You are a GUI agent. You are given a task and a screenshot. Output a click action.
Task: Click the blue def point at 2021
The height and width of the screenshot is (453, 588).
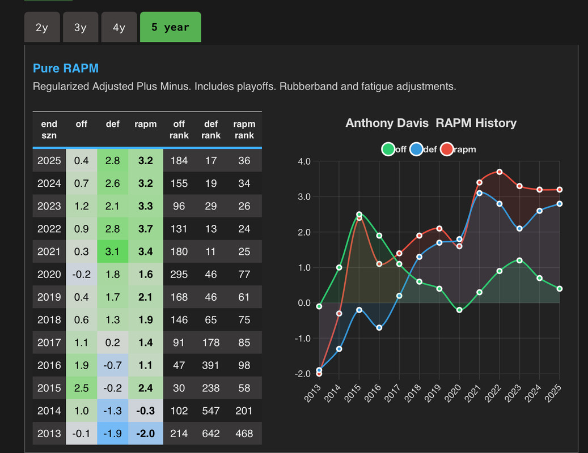point(479,193)
